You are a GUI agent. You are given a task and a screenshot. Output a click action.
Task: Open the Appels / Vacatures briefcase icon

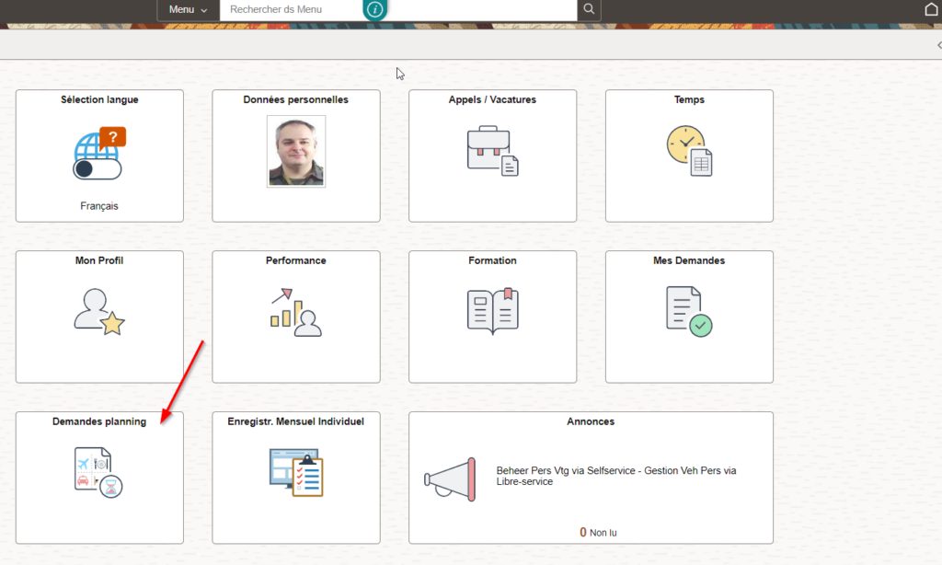click(492, 151)
